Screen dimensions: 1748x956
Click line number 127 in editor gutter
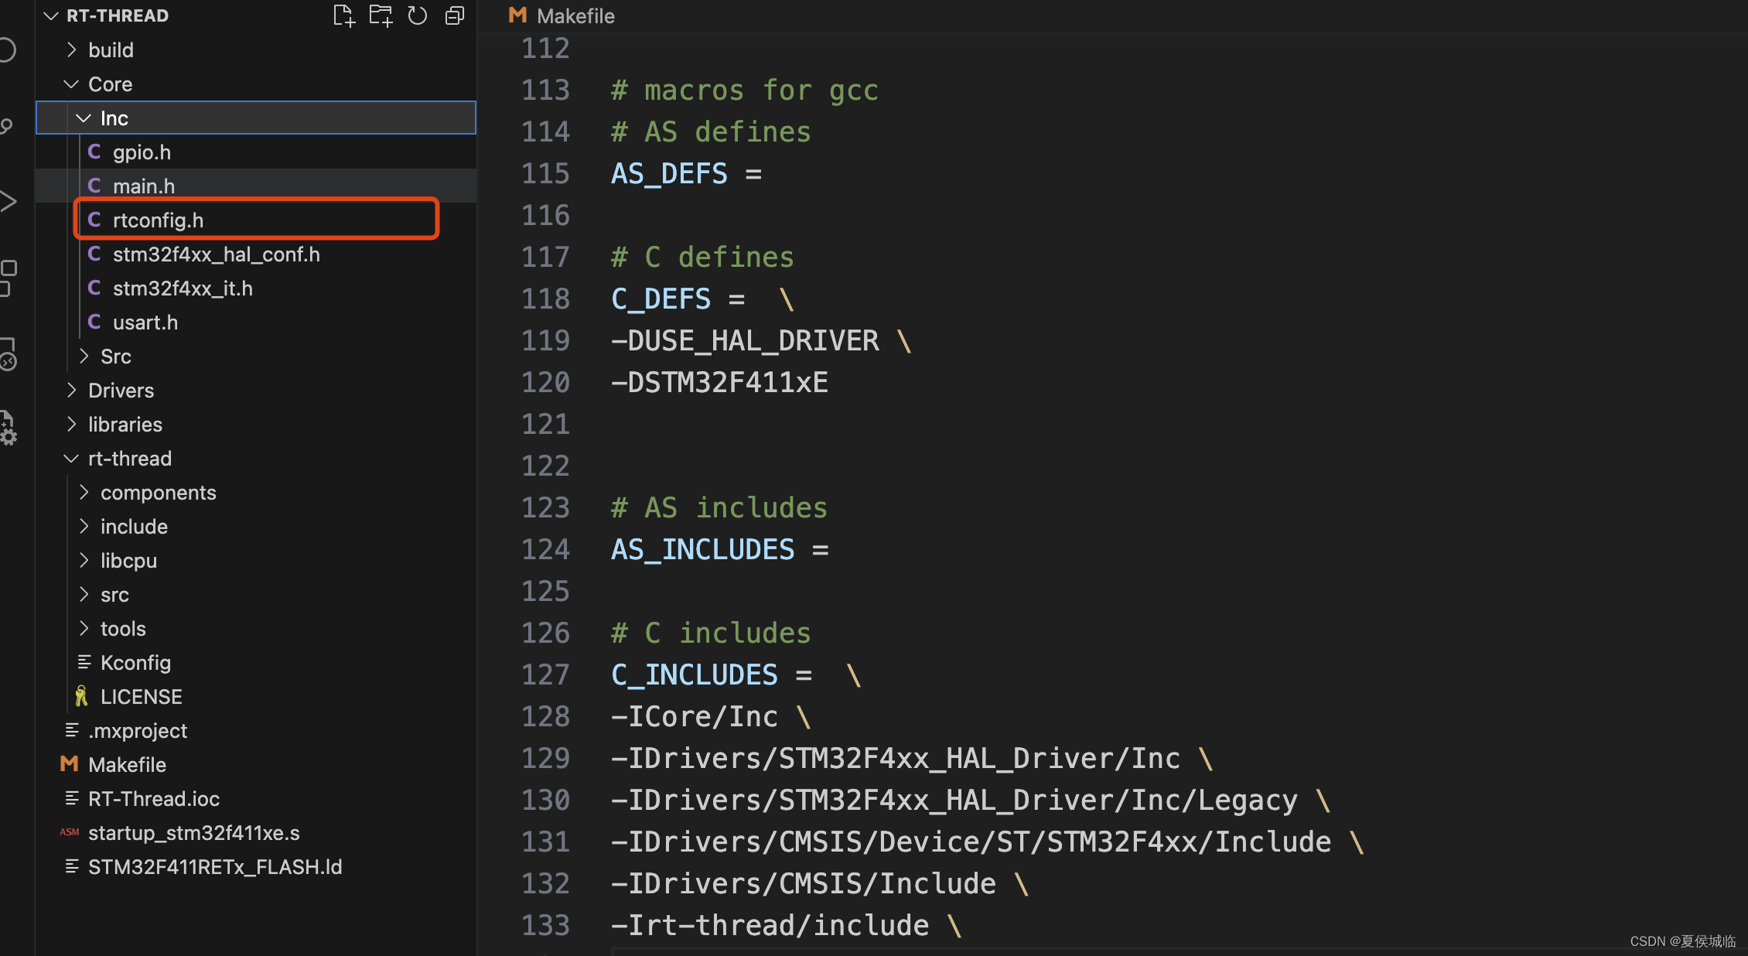pos(545,675)
